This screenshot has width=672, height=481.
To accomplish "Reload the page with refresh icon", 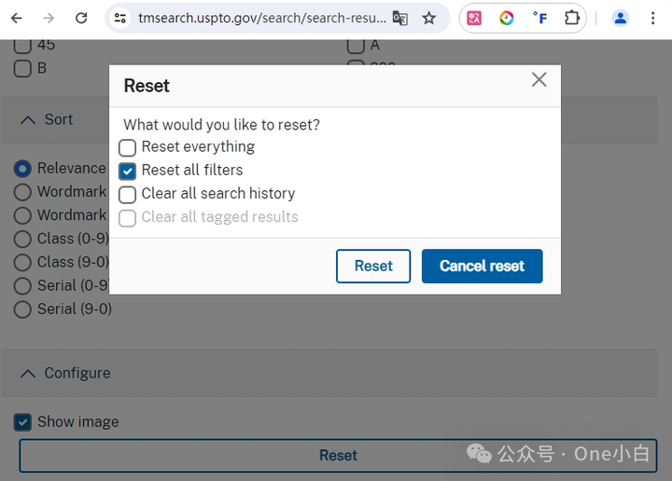I will [x=81, y=18].
